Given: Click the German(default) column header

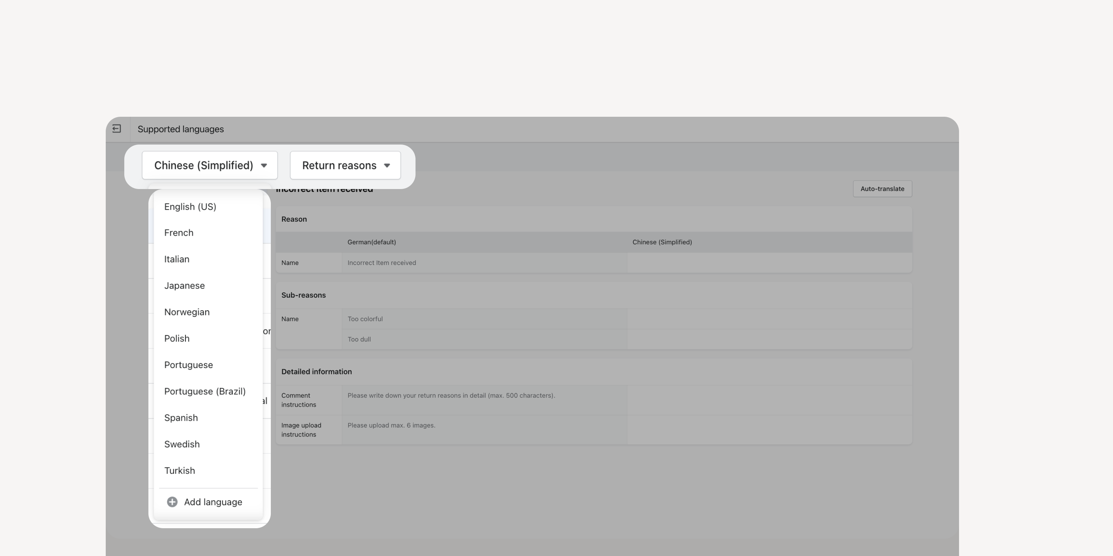Looking at the screenshot, I should coord(372,242).
